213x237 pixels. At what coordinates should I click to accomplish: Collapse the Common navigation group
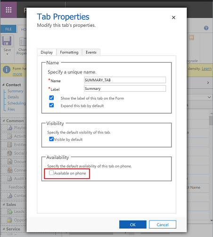pos(4,121)
